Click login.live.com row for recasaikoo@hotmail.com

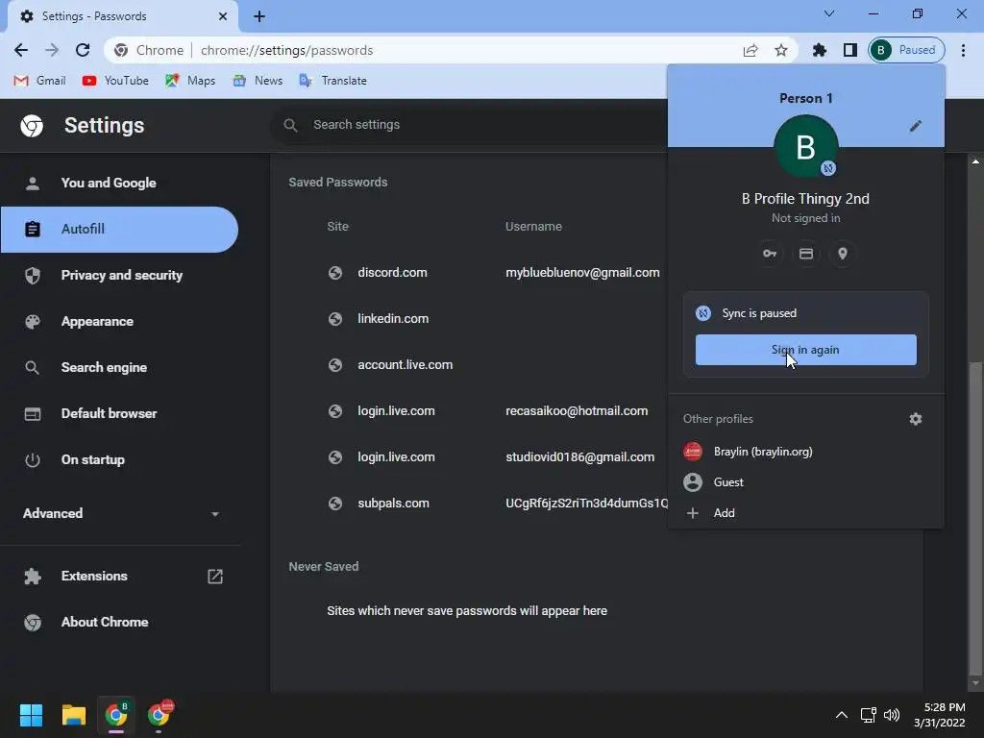[x=396, y=411]
